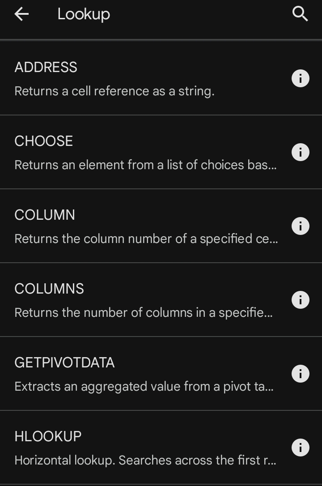Tap the Lookup category title
322x486 pixels.
(x=84, y=15)
